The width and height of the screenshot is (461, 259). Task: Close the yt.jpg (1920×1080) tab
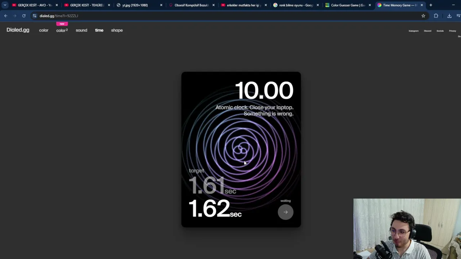tap(161, 5)
